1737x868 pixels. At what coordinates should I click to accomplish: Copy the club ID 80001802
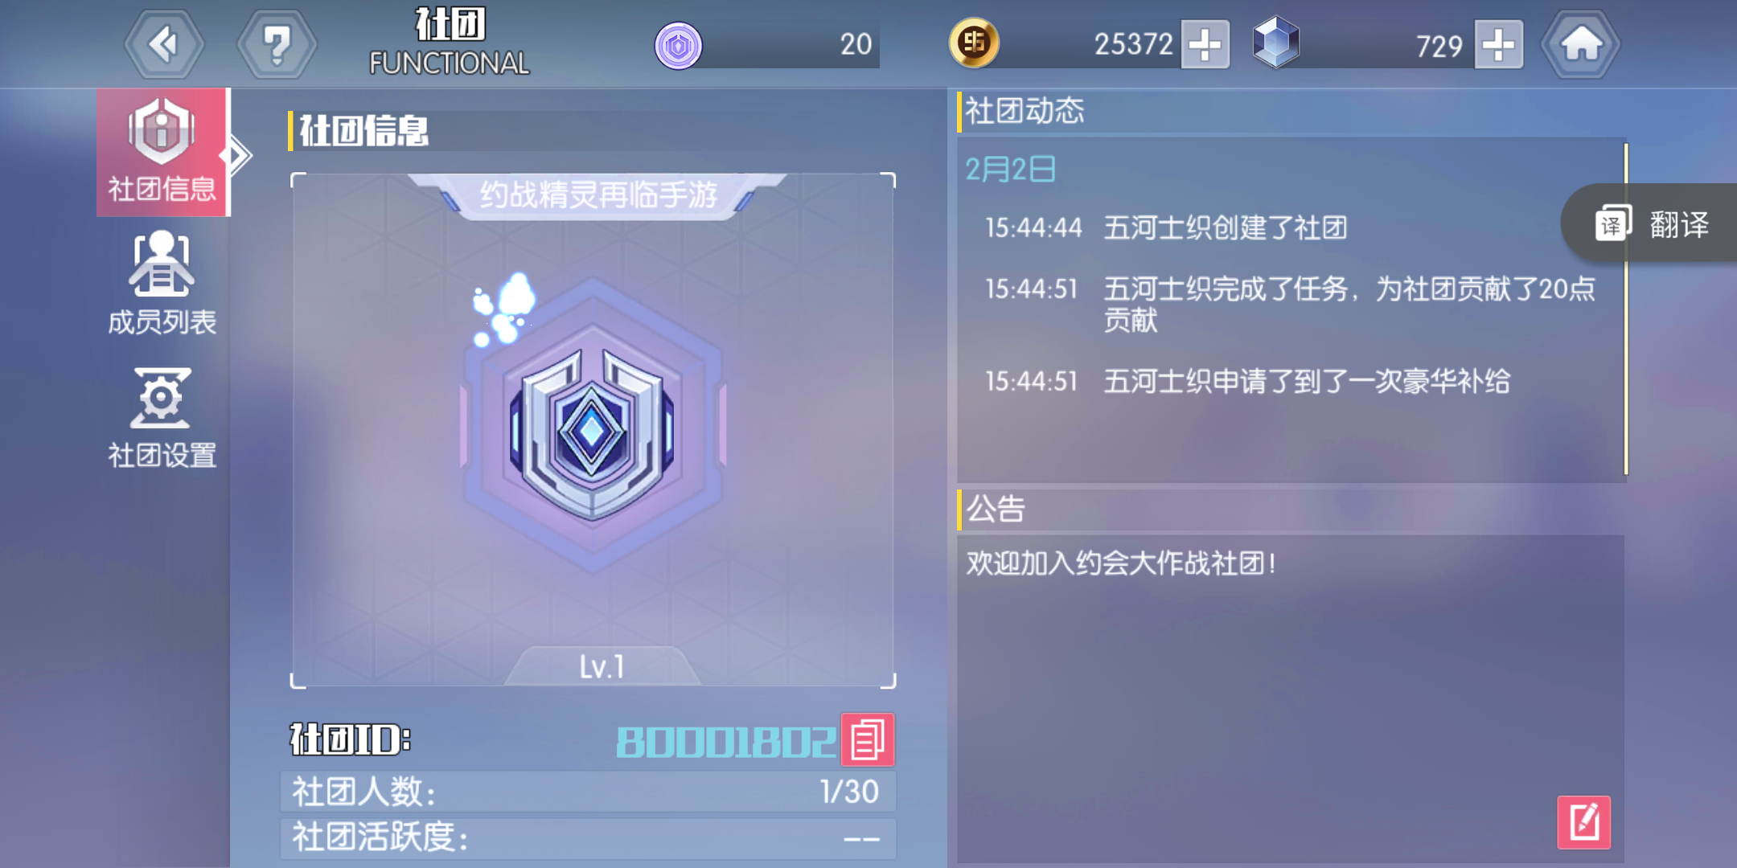click(868, 739)
